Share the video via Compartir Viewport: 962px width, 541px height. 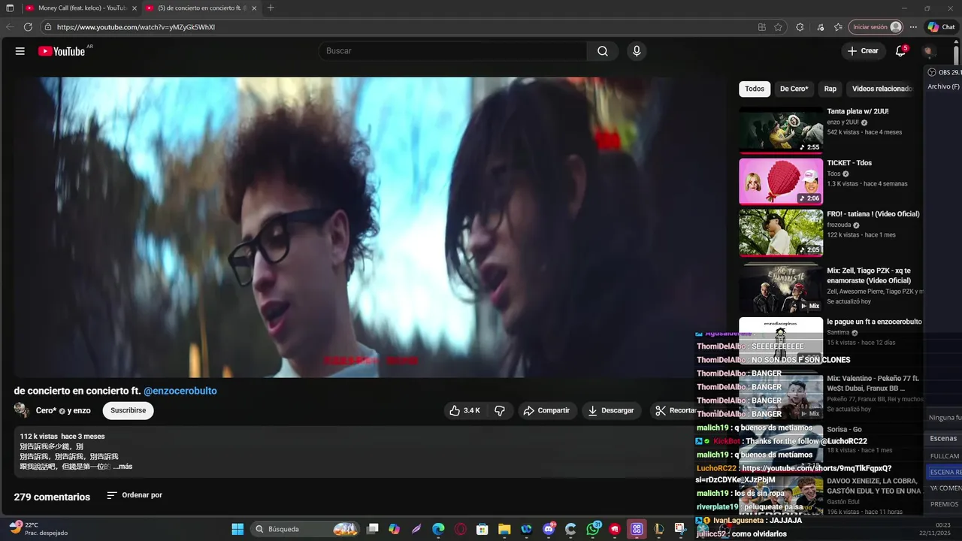(546, 410)
